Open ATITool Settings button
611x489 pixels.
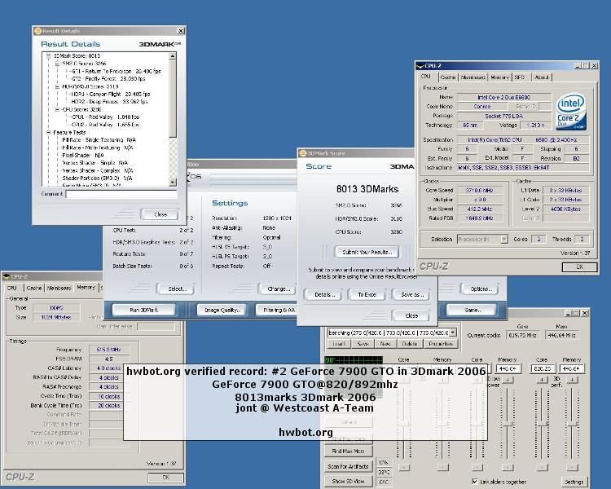[x=574, y=482]
